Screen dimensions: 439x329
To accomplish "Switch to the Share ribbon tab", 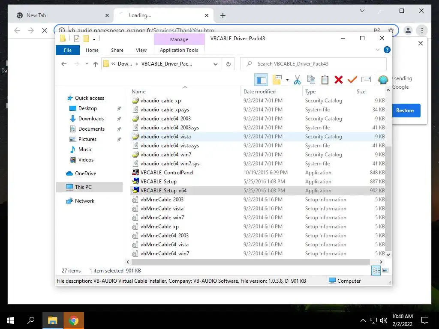I will (117, 50).
